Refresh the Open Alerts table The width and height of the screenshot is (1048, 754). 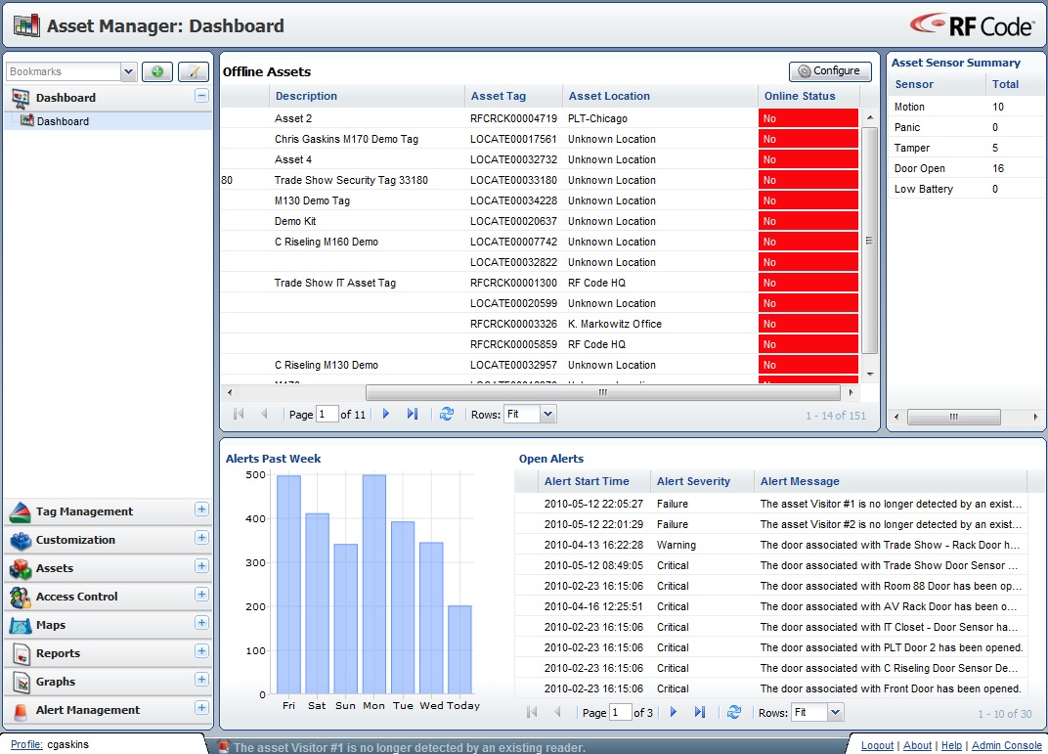click(734, 713)
